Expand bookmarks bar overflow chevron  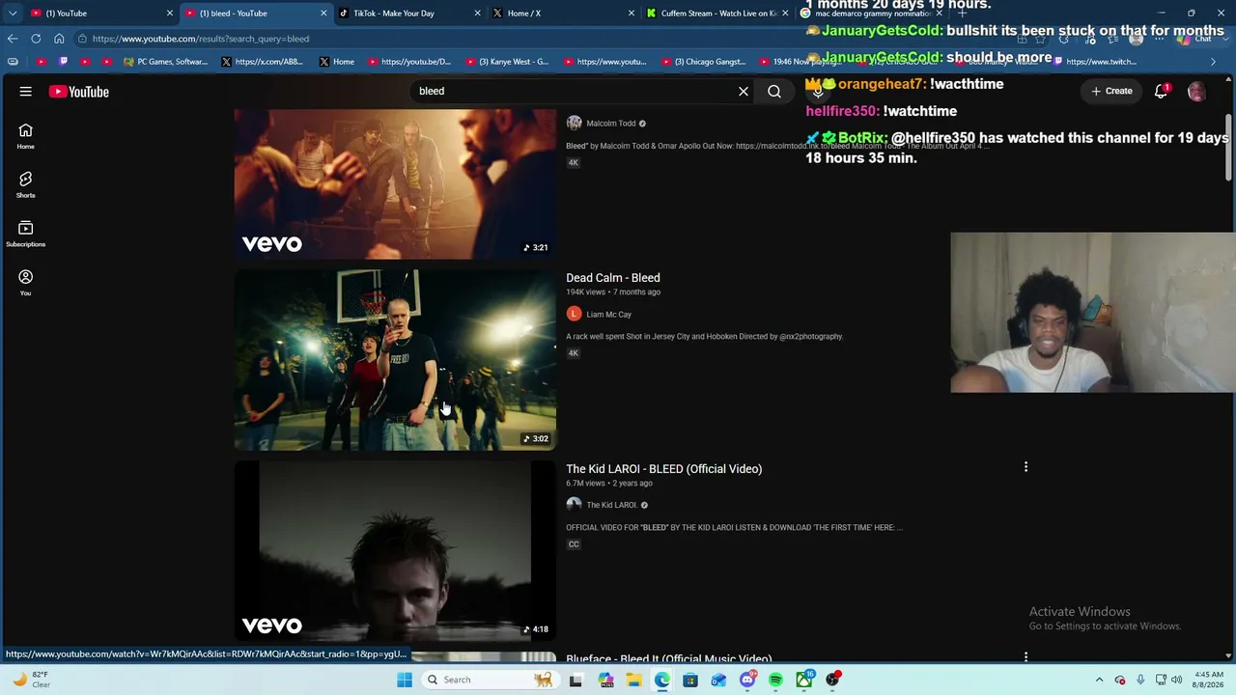click(1214, 62)
